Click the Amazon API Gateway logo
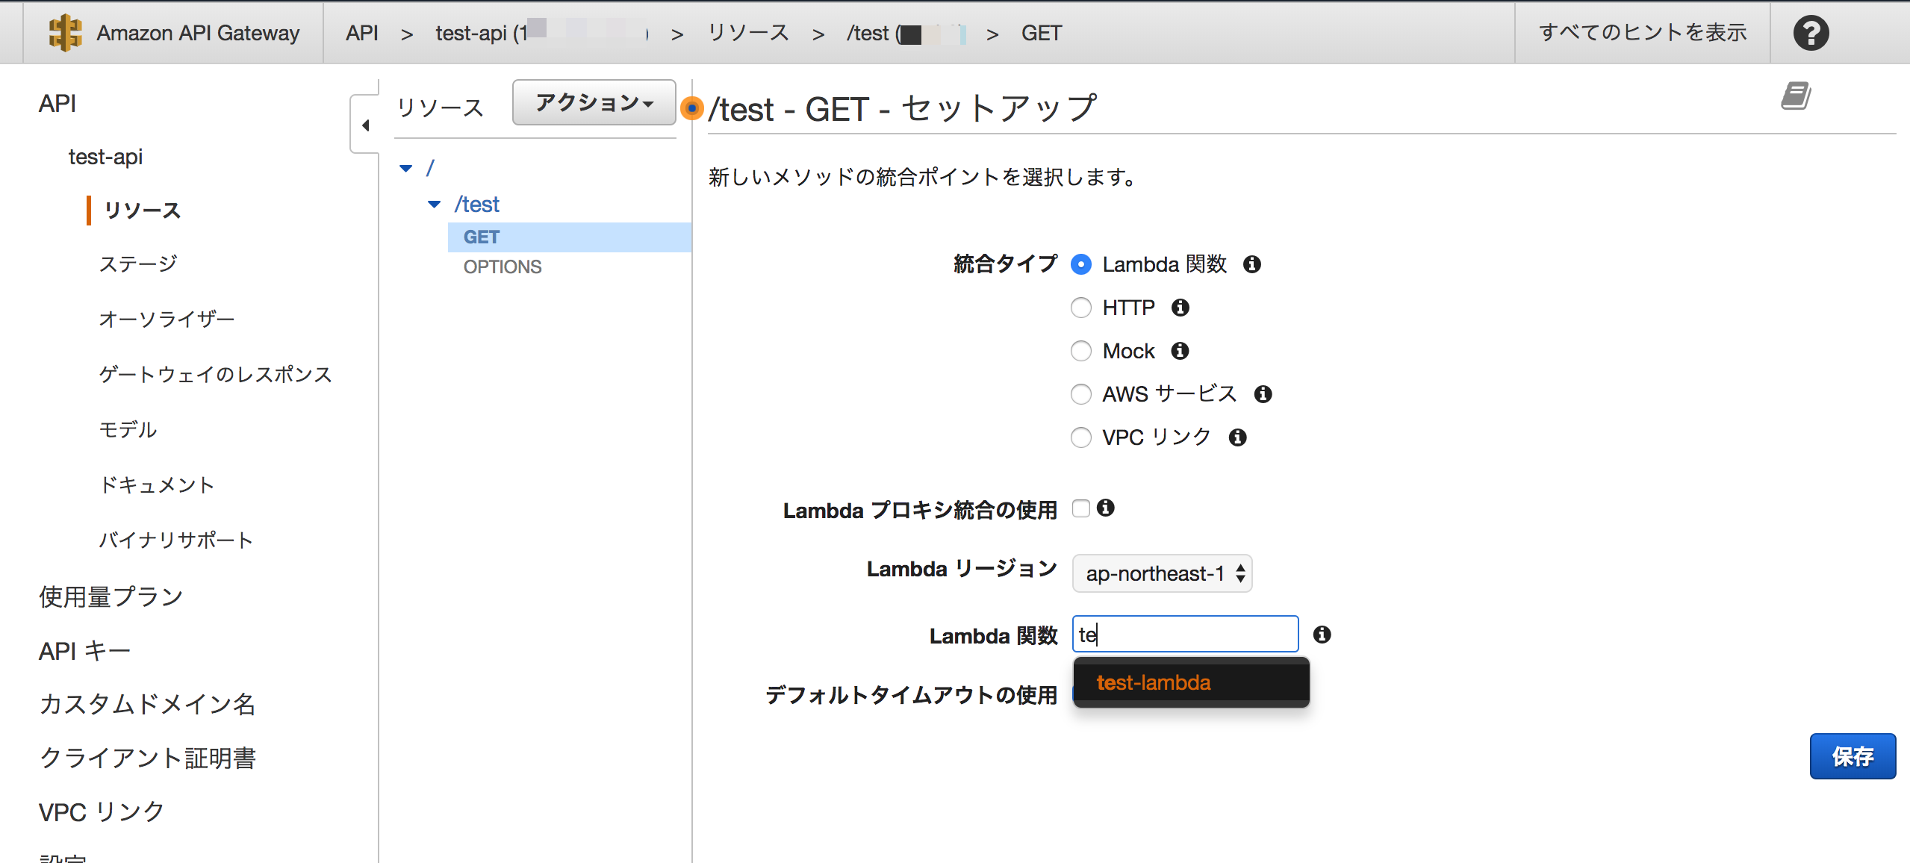 (66, 32)
